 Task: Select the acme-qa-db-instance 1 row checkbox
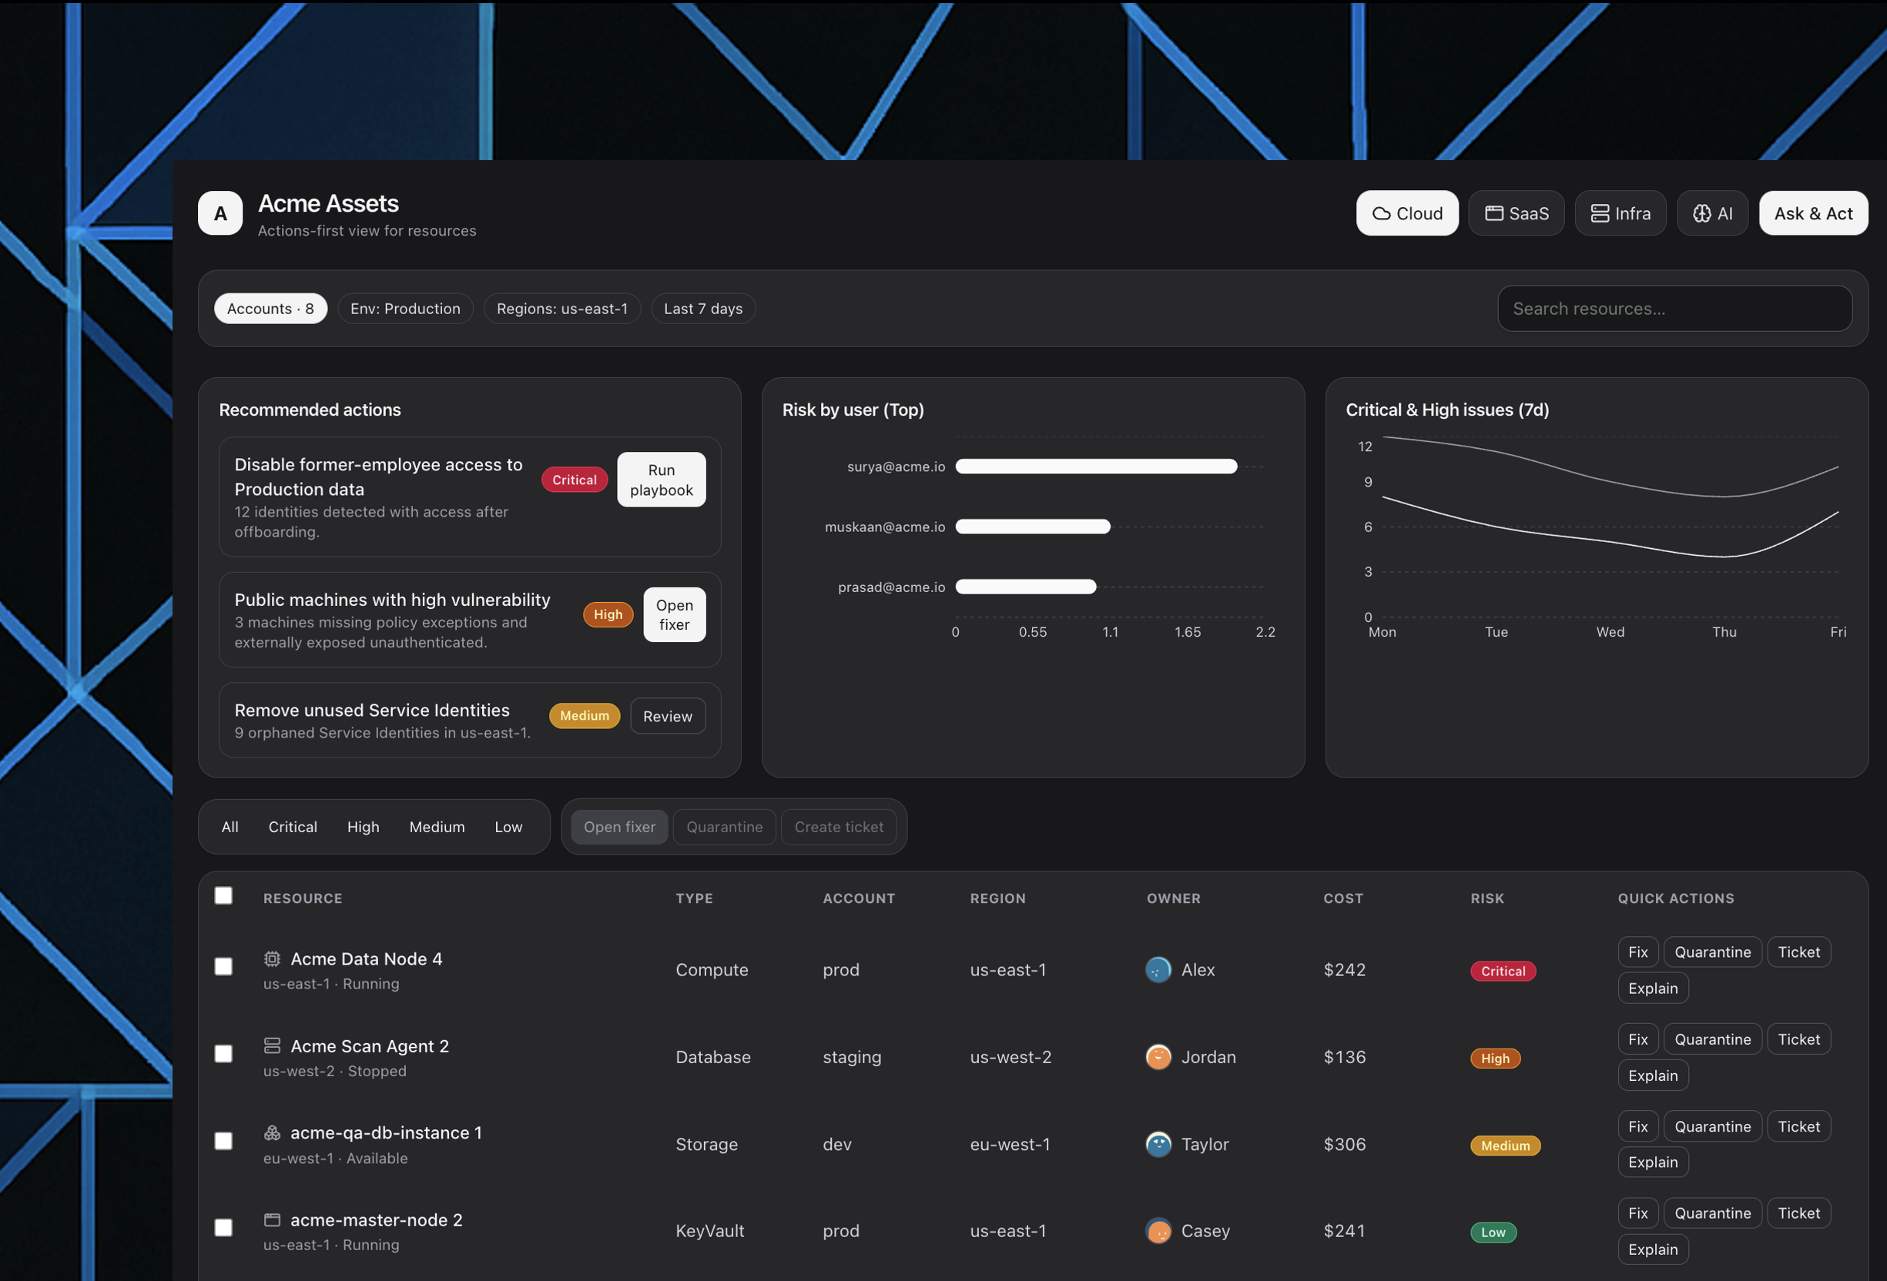coord(223,1141)
